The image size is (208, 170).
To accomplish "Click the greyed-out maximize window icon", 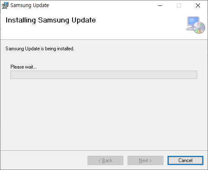I will pyautogui.click(x=179, y=5).
